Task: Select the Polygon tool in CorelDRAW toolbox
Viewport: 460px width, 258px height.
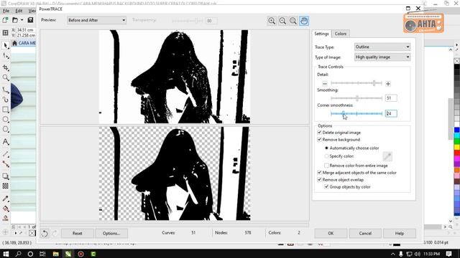Action: click(x=6, y=129)
